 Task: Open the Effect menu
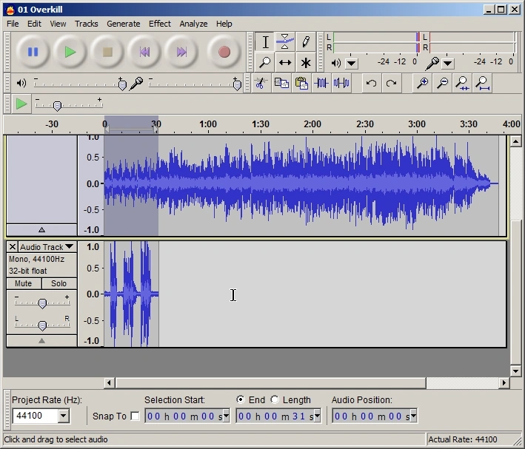coord(159,24)
